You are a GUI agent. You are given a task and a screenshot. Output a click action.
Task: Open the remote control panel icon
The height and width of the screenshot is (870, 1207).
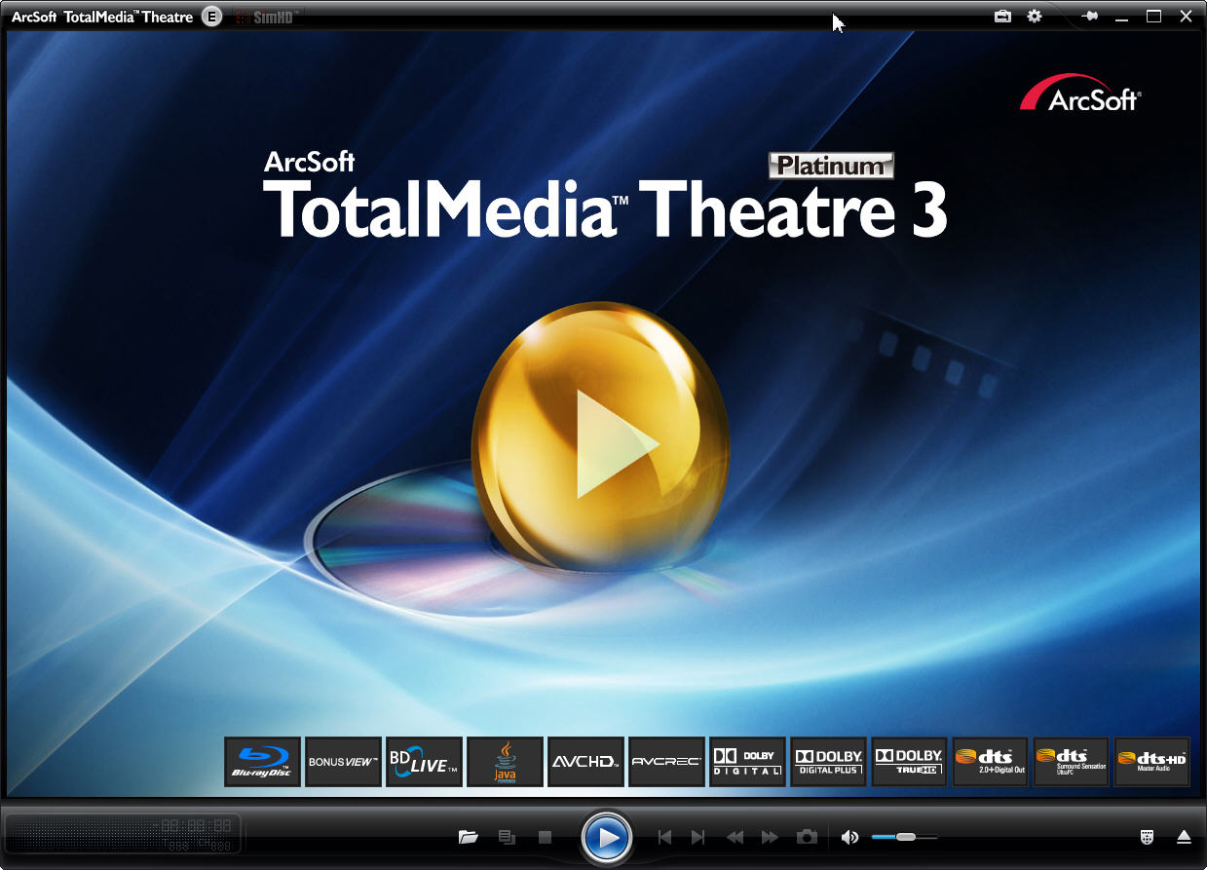point(1148,837)
